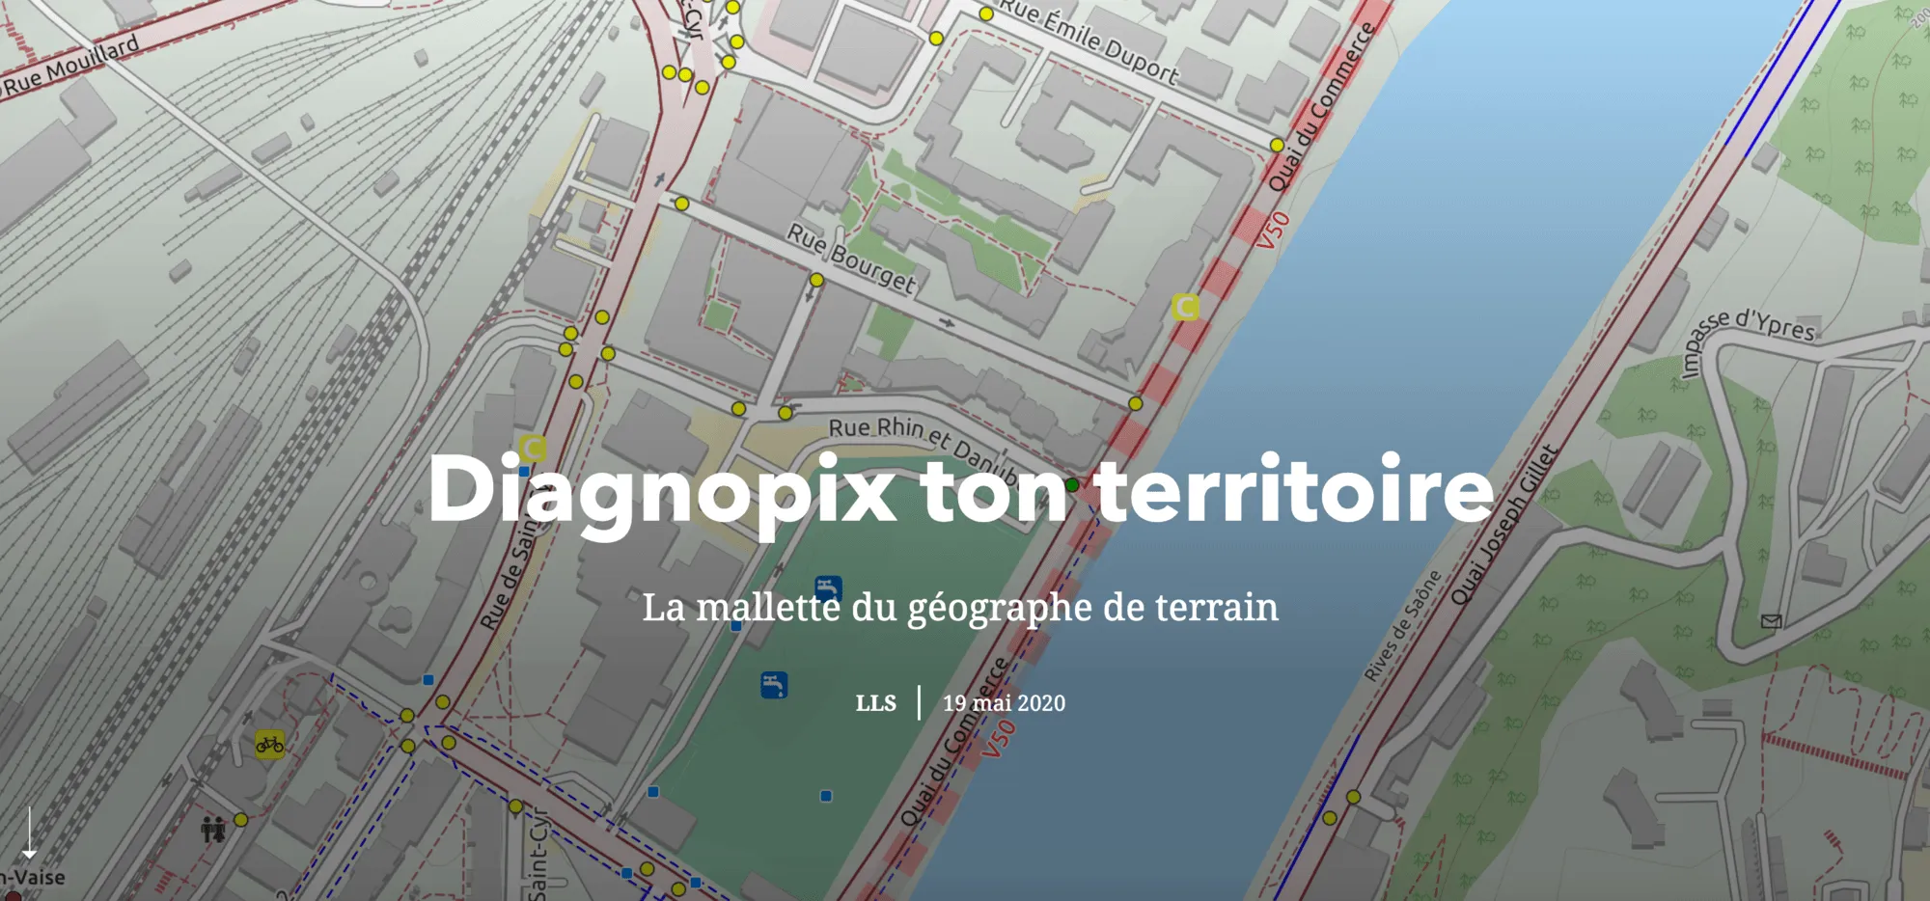Click the envelope post office map icon
Viewport: 1930px width, 901px height.
1771,621
